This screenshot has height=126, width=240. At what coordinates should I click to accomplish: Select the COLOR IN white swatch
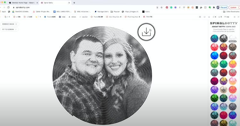coord(233,38)
